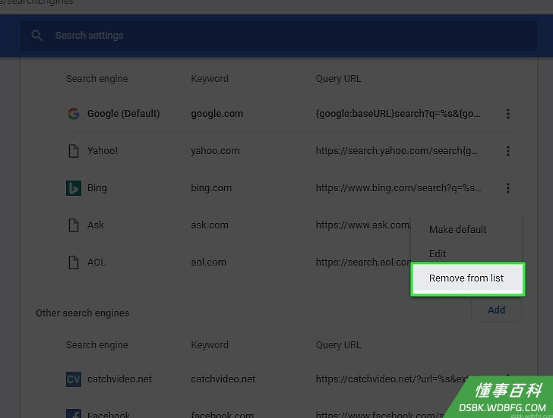Click the google.com keyword

coord(217,114)
